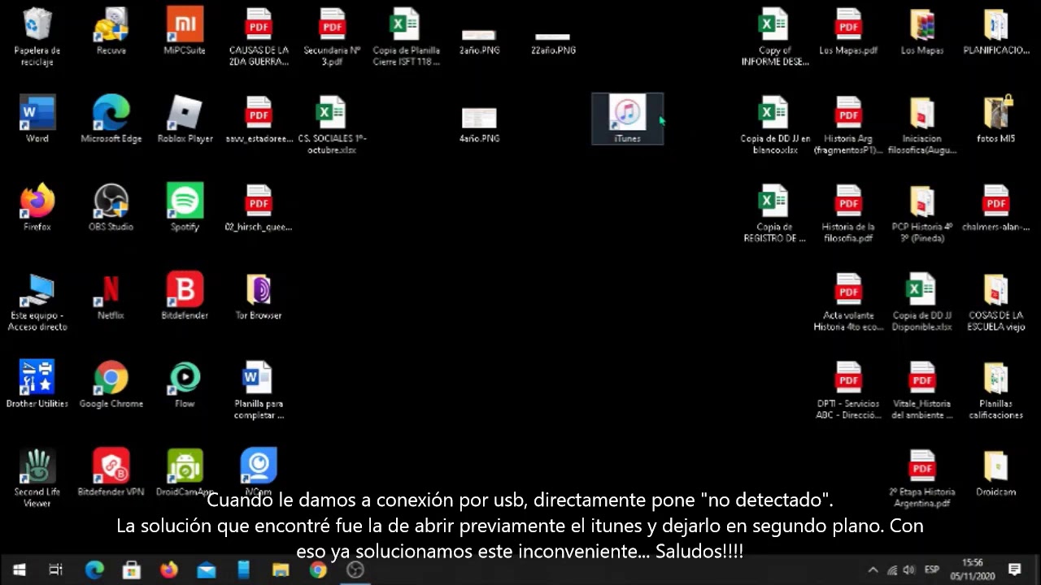The width and height of the screenshot is (1041, 585).
Task: Open Copia de DD JJ en blanco.xlsx
Action: (x=774, y=125)
